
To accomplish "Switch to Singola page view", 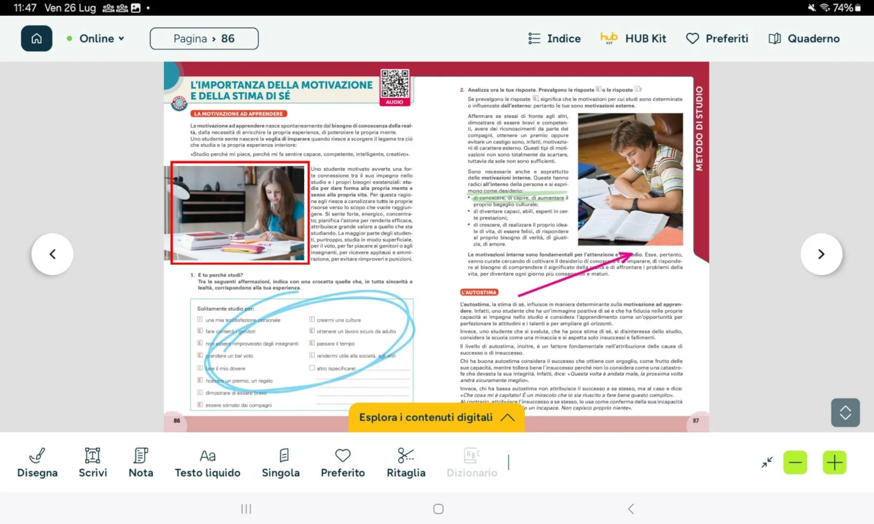I will click(x=281, y=463).
